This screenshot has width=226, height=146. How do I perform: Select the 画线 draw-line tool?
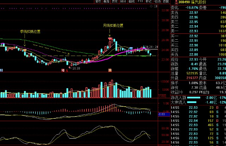[x=132, y=1]
